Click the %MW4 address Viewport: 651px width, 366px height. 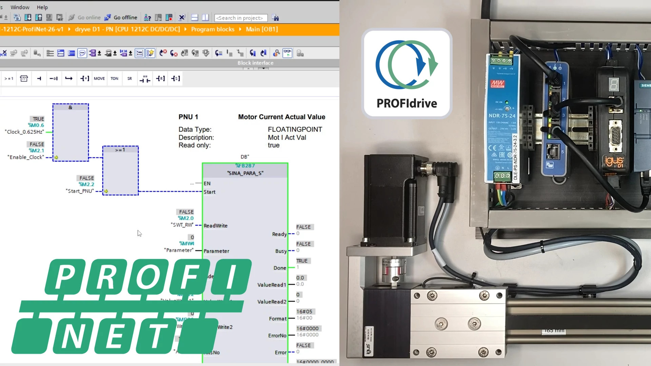tap(186, 243)
